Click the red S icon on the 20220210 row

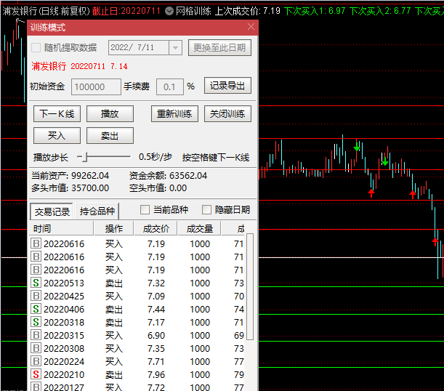(36, 374)
